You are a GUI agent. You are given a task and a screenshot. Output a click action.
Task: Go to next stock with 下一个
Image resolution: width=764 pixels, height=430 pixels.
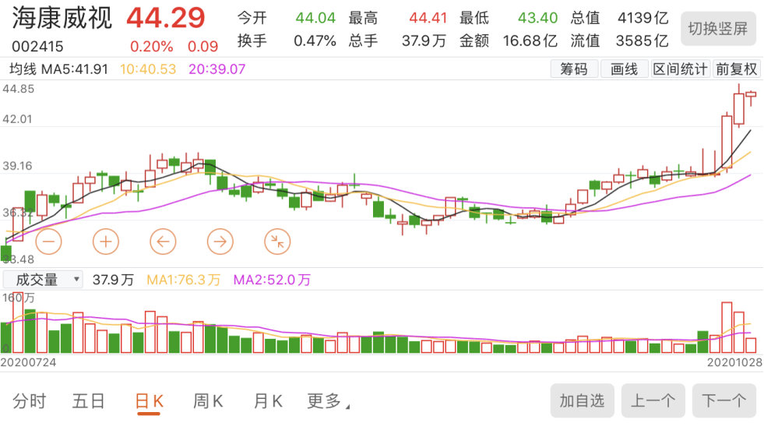coord(724,400)
